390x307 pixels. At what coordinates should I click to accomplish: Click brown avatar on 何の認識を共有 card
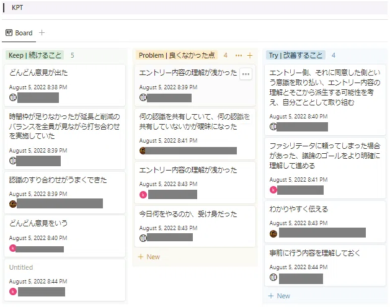pyautogui.click(x=143, y=151)
